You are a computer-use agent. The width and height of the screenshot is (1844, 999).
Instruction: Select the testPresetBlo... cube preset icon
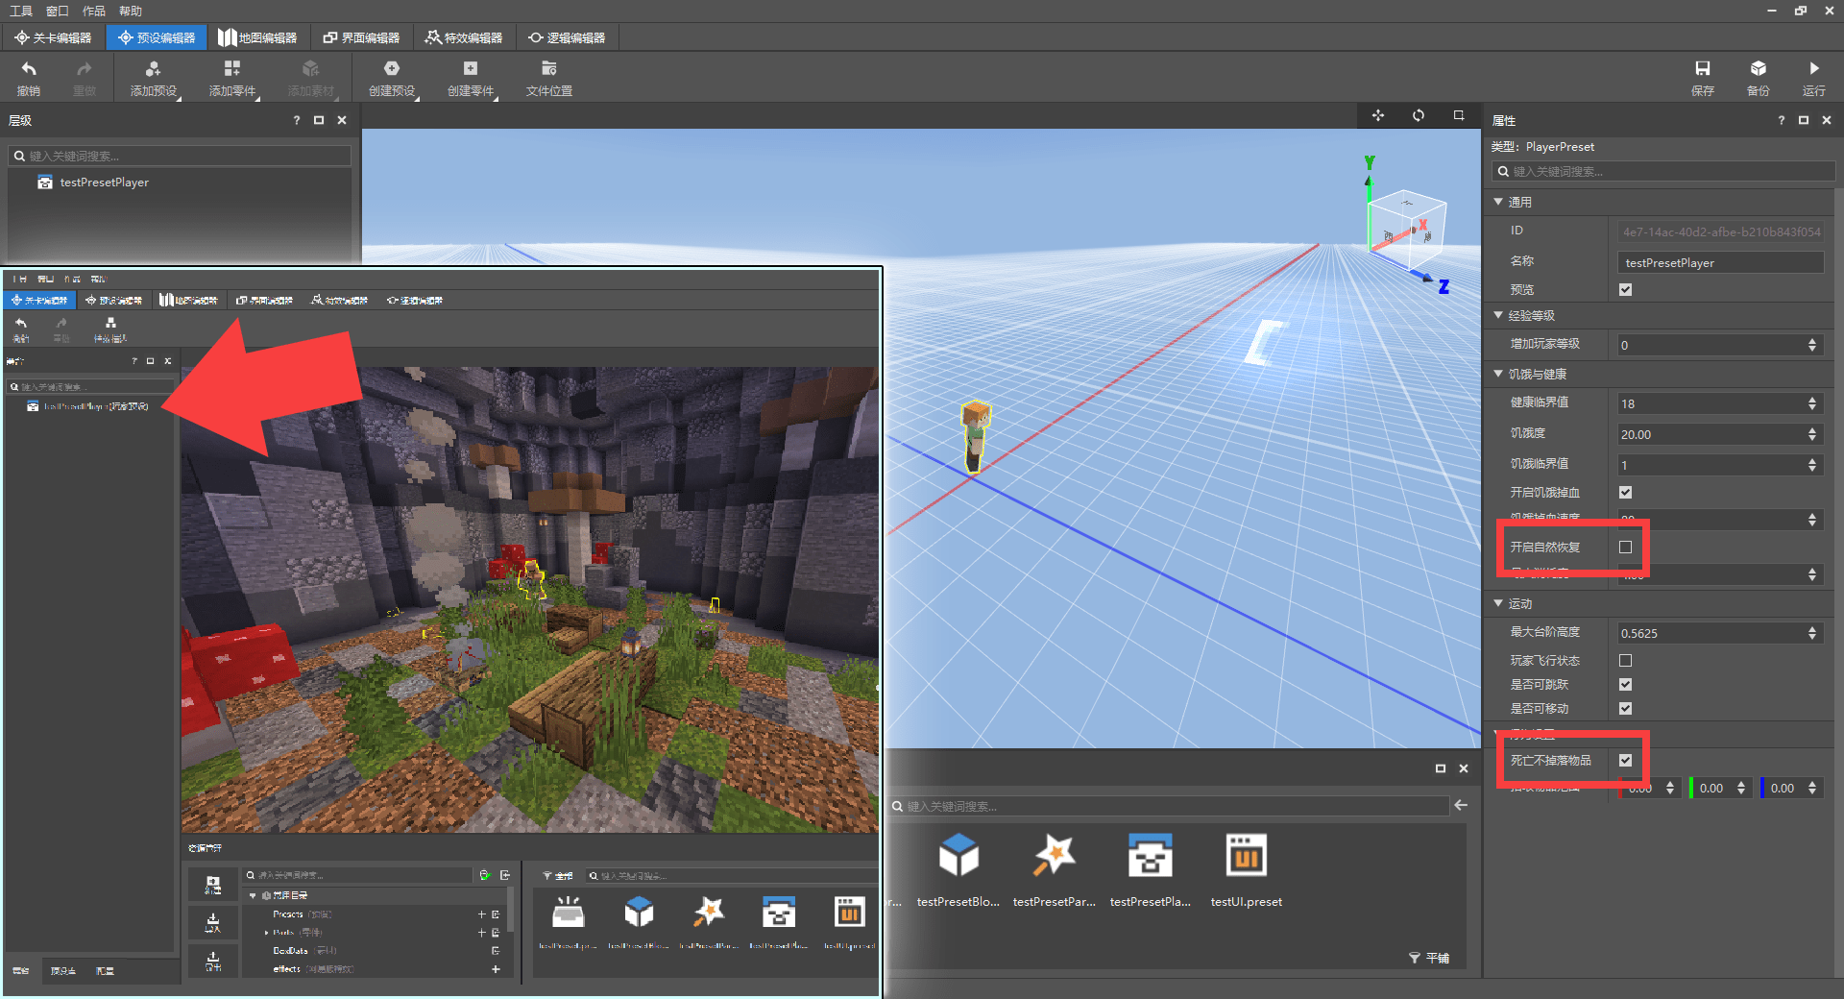click(958, 855)
